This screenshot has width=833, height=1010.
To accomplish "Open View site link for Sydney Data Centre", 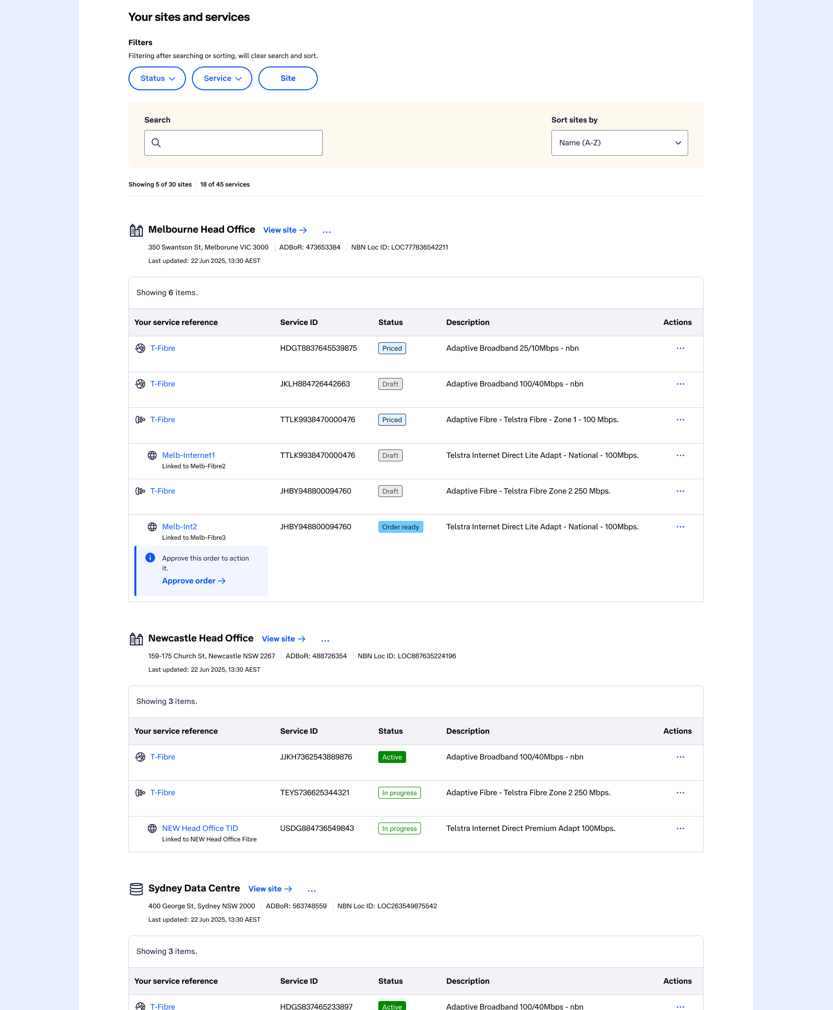I will 270,889.
